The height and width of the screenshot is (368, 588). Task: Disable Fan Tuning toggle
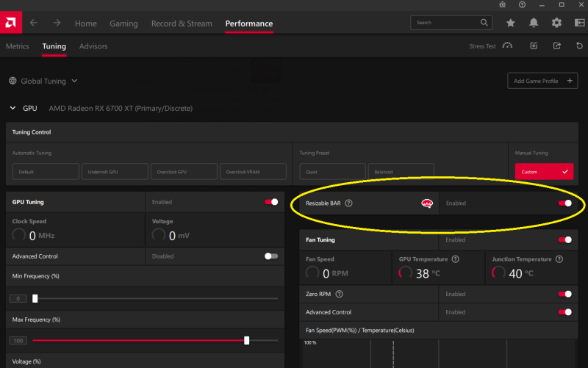point(564,240)
